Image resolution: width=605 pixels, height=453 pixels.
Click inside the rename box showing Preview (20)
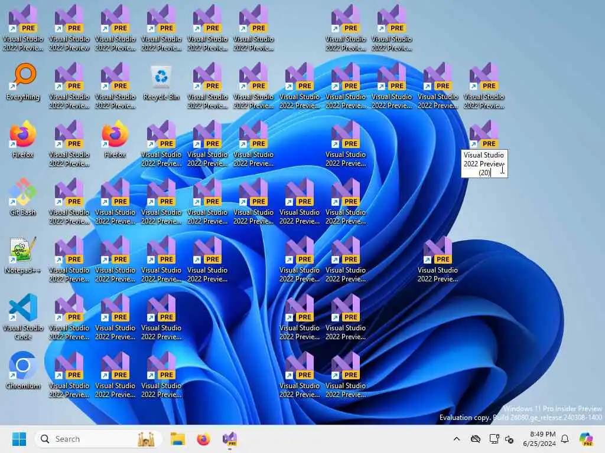[x=484, y=164]
